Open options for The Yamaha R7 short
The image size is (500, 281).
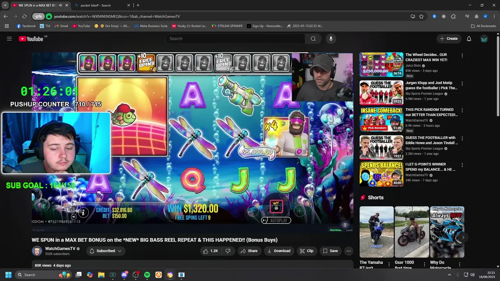tap(389, 264)
